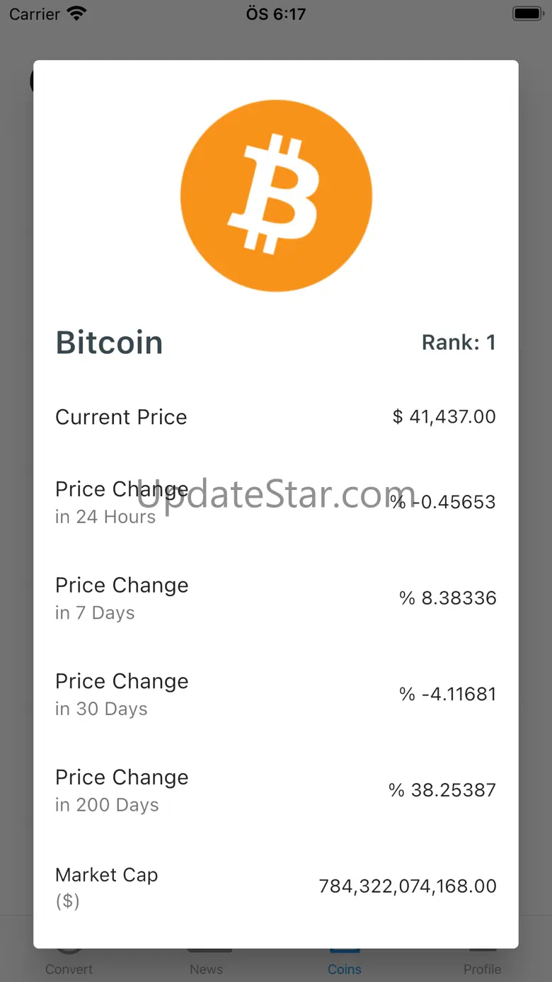Image resolution: width=552 pixels, height=982 pixels.
Task: Tap the Wi-Fi status icon
Action: tap(76, 13)
